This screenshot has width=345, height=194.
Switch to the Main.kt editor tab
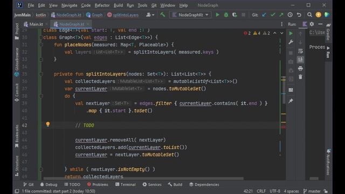tap(33, 24)
